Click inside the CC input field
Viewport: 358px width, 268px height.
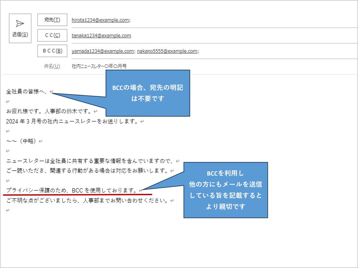(x=209, y=35)
